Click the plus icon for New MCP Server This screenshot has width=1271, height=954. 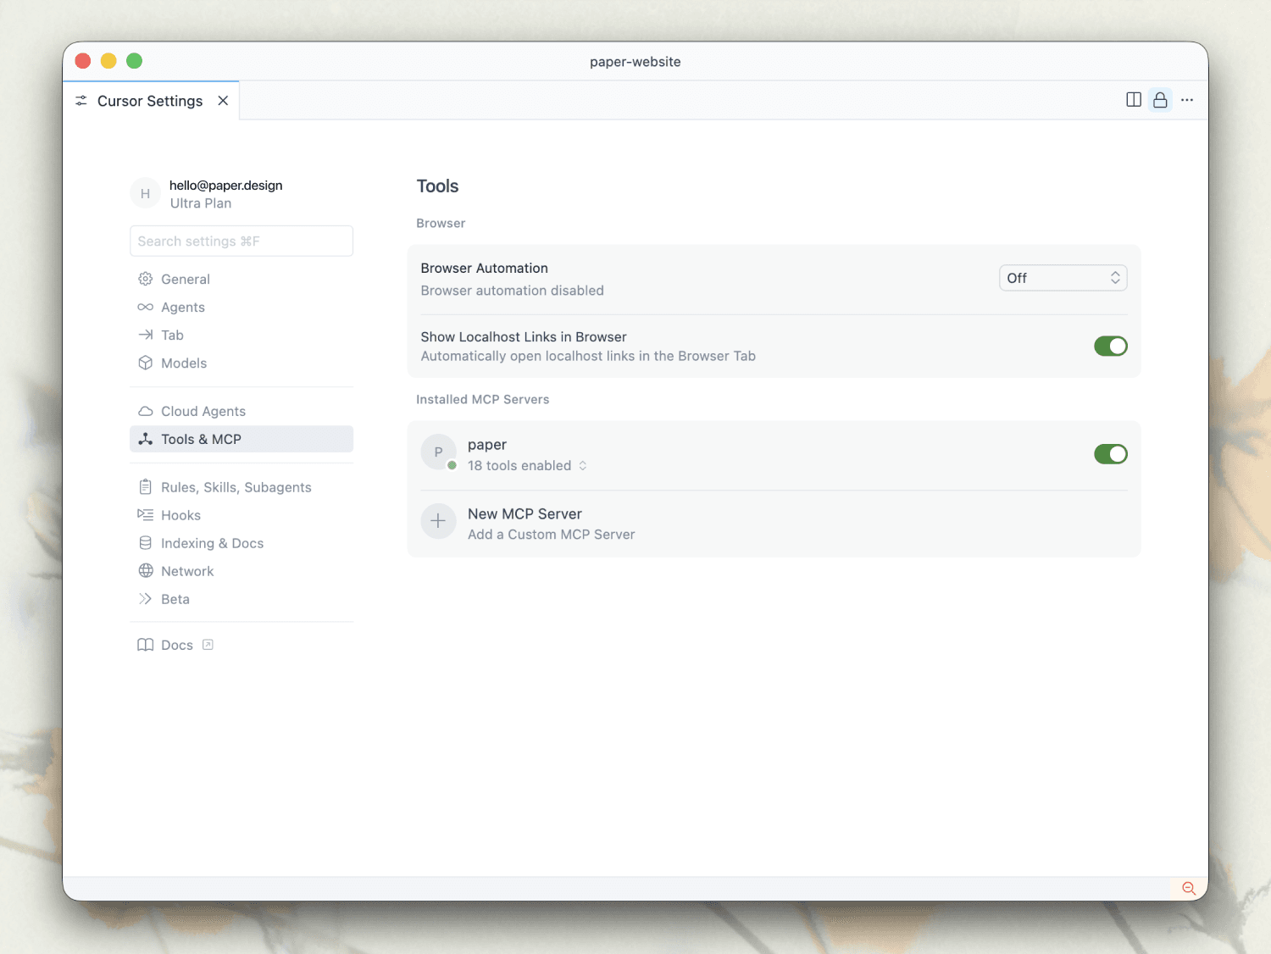click(438, 521)
